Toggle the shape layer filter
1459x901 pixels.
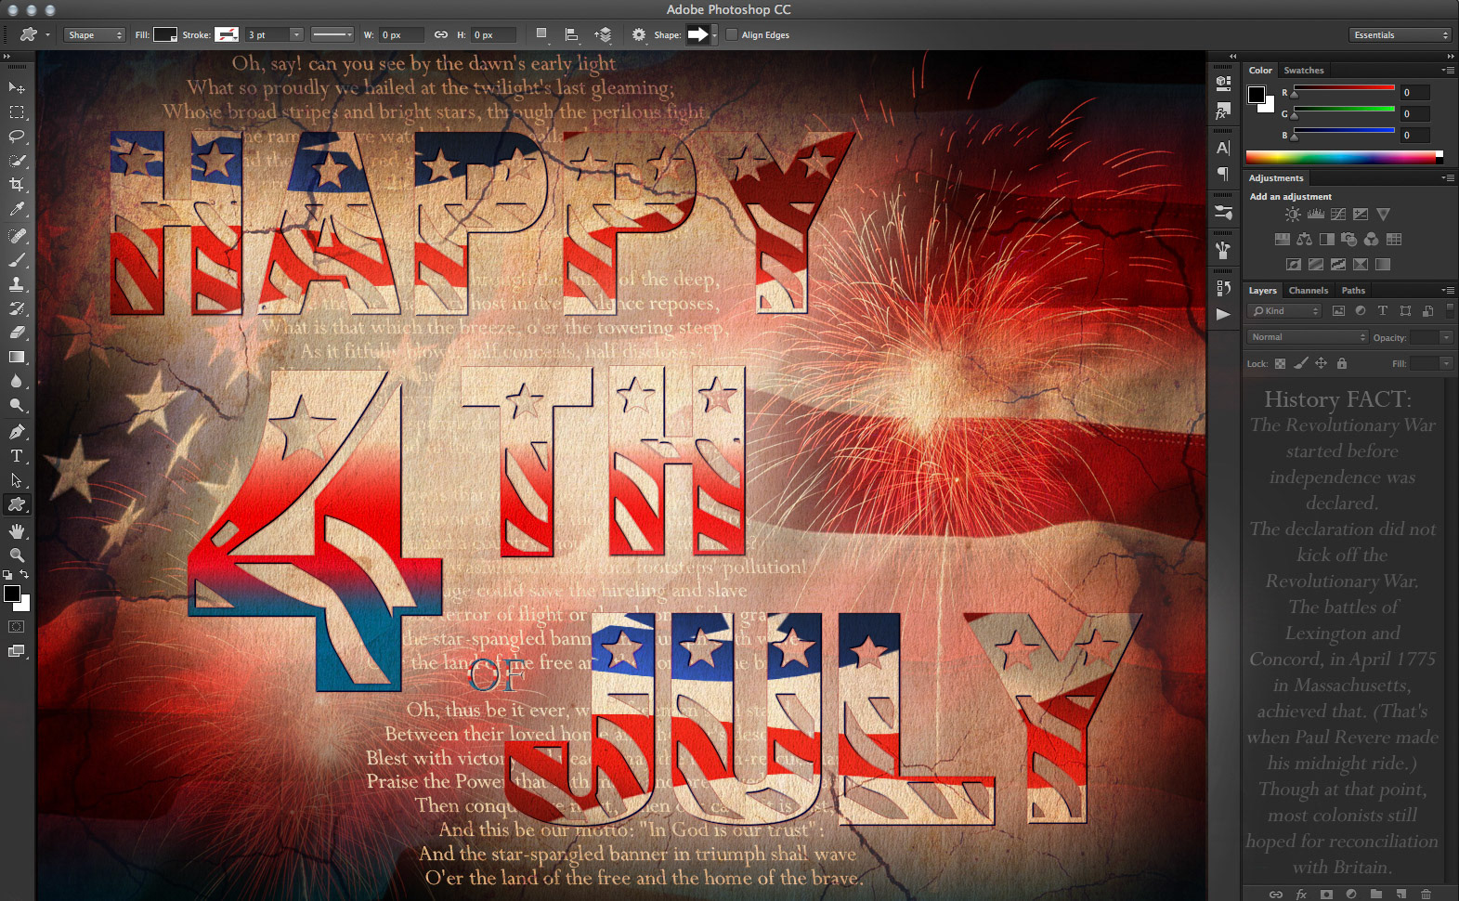click(x=1405, y=311)
